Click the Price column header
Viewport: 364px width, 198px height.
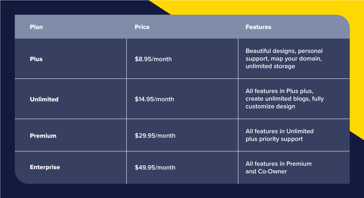142,27
